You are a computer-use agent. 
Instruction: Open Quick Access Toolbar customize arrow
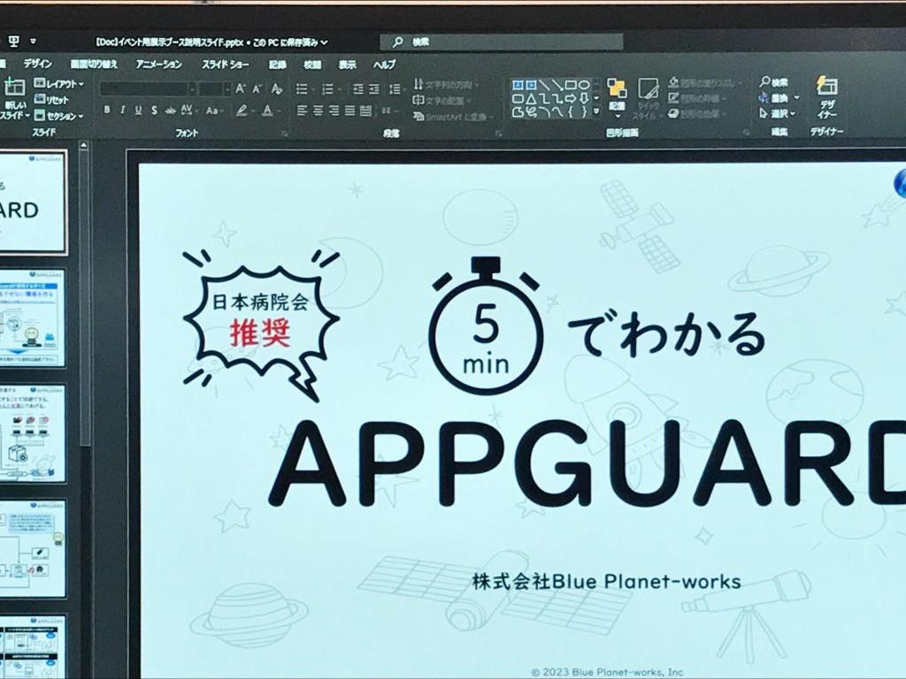[33, 41]
